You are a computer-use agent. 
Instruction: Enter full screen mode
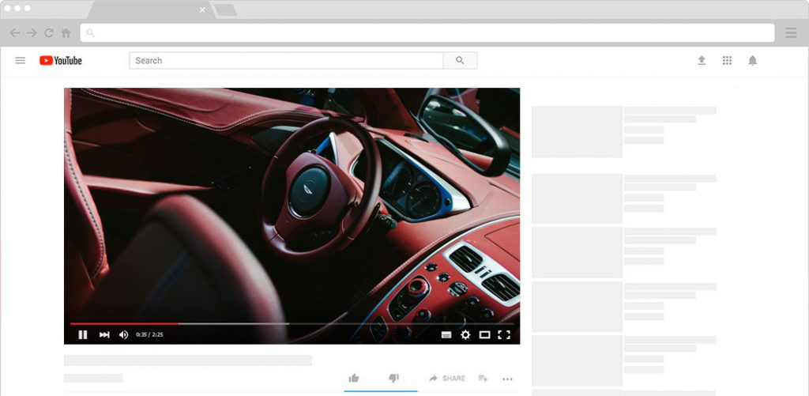[504, 334]
